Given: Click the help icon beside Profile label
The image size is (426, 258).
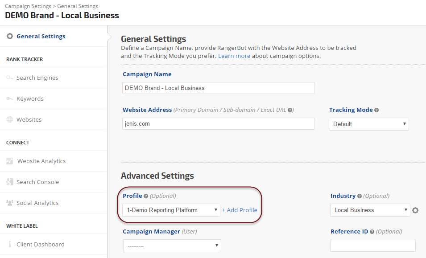Looking at the screenshot, I should (x=146, y=196).
